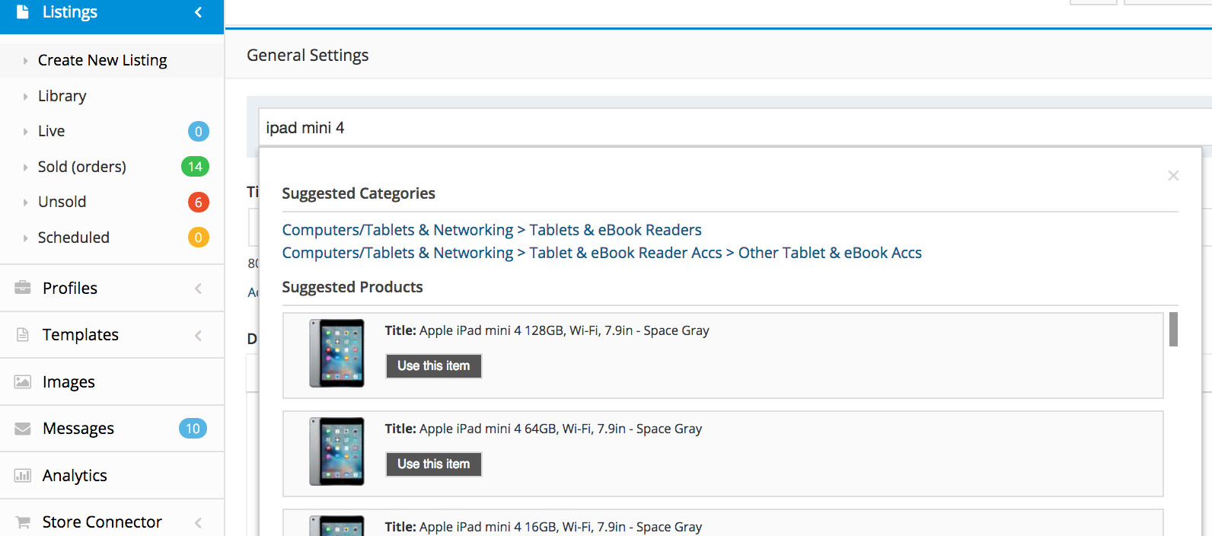Click the green Sold badge 14

coord(195,167)
